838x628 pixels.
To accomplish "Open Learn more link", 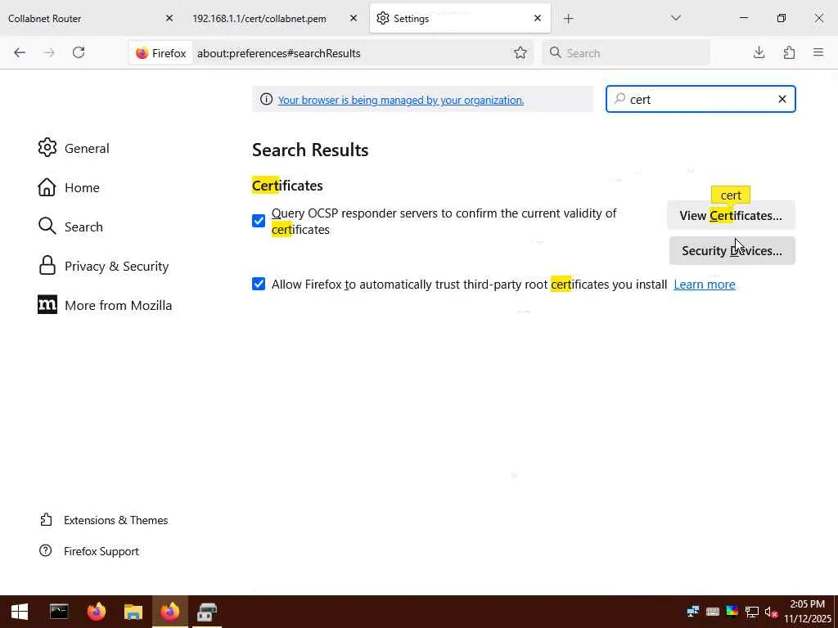I will click(705, 284).
